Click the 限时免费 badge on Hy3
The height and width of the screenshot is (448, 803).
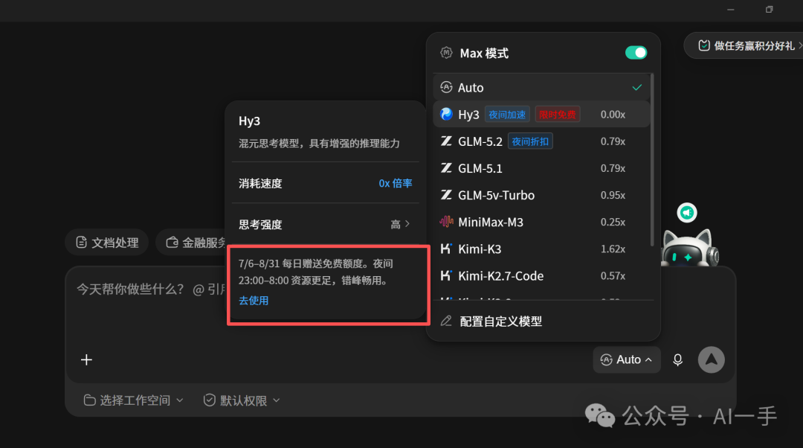click(557, 115)
